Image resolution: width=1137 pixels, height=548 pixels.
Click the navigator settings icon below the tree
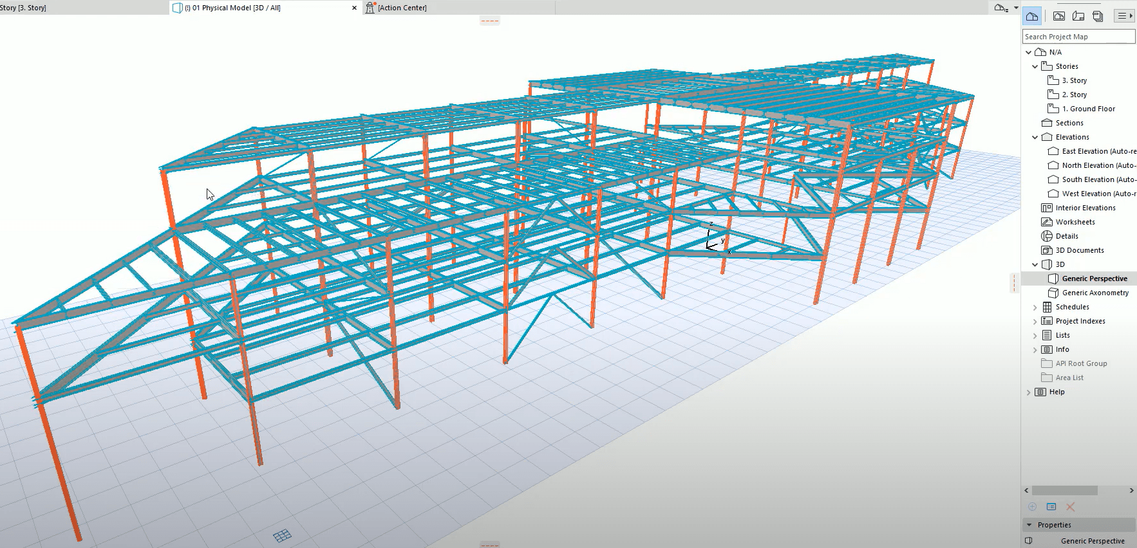[1051, 507]
